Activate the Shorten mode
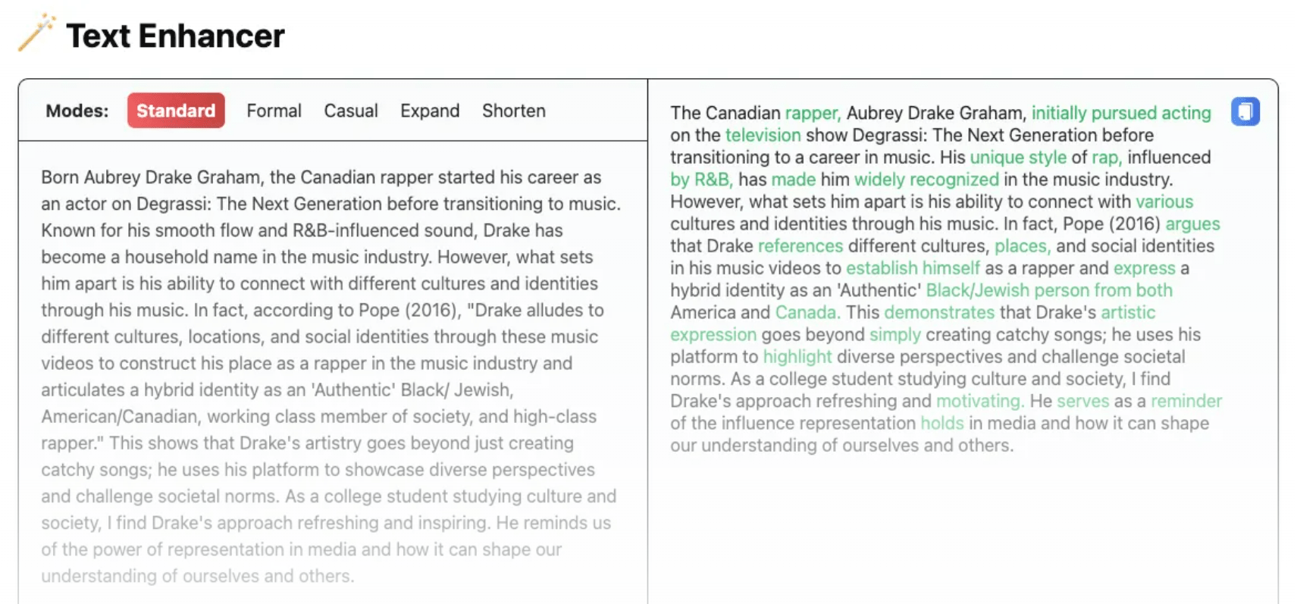The width and height of the screenshot is (1297, 604). pyautogui.click(x=514, y=111)
